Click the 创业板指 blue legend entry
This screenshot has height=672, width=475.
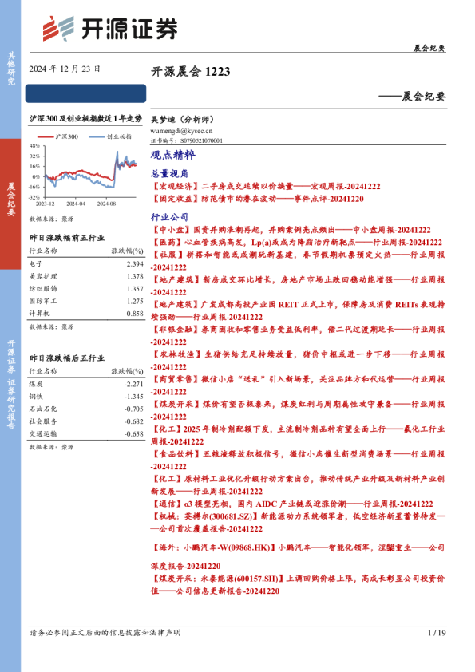110,136
